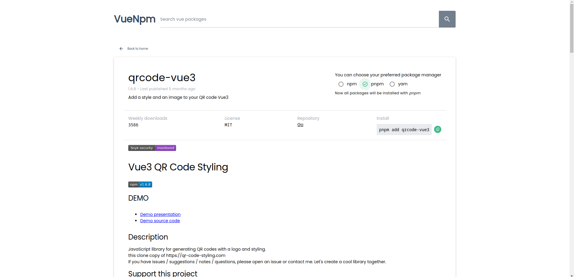Click the weekly downloads value 3586

click(x=133, y=125)
